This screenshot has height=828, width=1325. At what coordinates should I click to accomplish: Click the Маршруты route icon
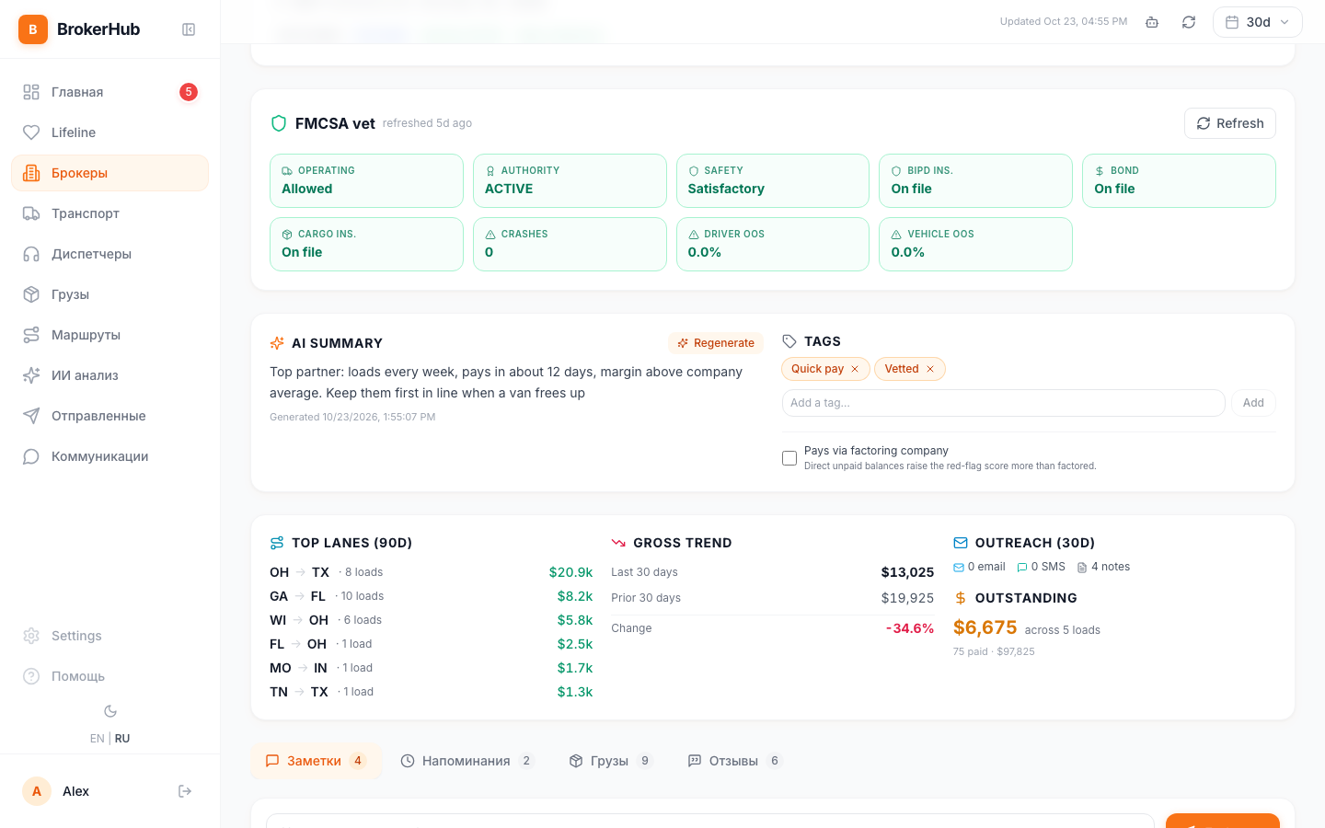[31, 335]
